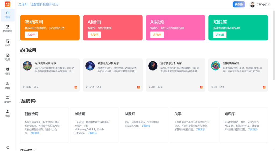Click the orange badge on 短视频百宝箱 card
This screenshot has width=275, height=151.
(264, 87)
